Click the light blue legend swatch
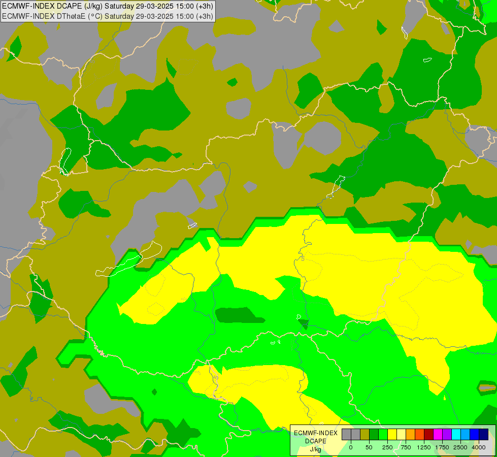This screenshot has height=457, width=497. 466,435
